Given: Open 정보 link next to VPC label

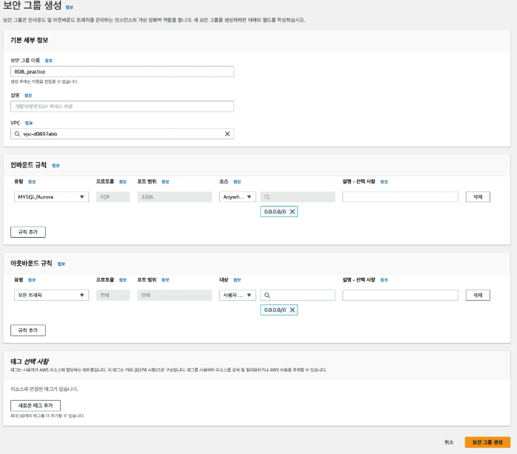Looking at the screenshot, I should [x=29, y=123].
